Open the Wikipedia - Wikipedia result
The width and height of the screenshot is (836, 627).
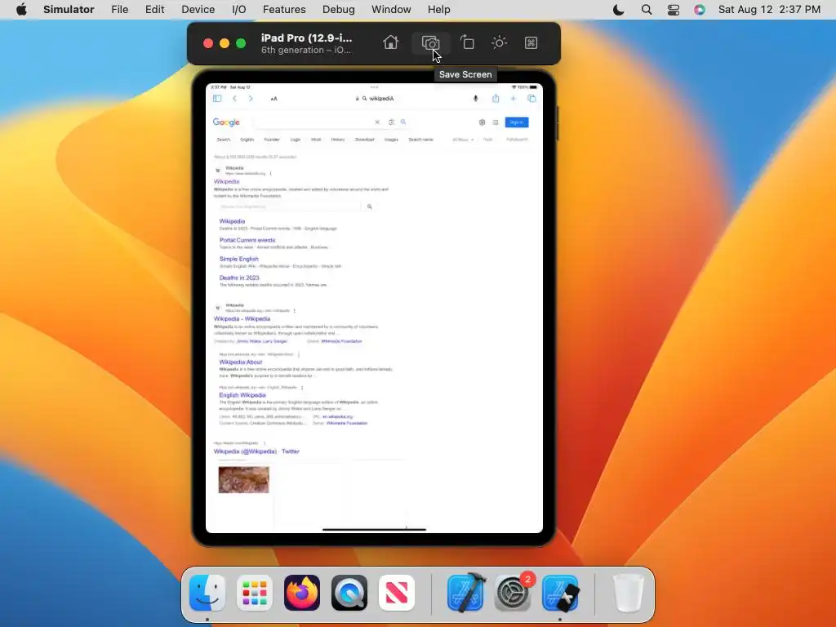tap(242, 319)
